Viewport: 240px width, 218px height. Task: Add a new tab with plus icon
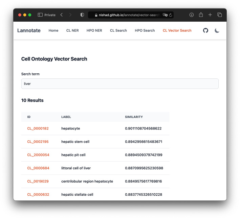210,15
